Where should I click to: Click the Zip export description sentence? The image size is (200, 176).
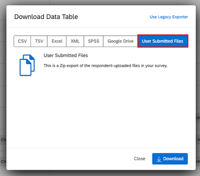point(105,65)
